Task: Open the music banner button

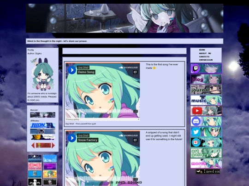Action: point(206,100)
